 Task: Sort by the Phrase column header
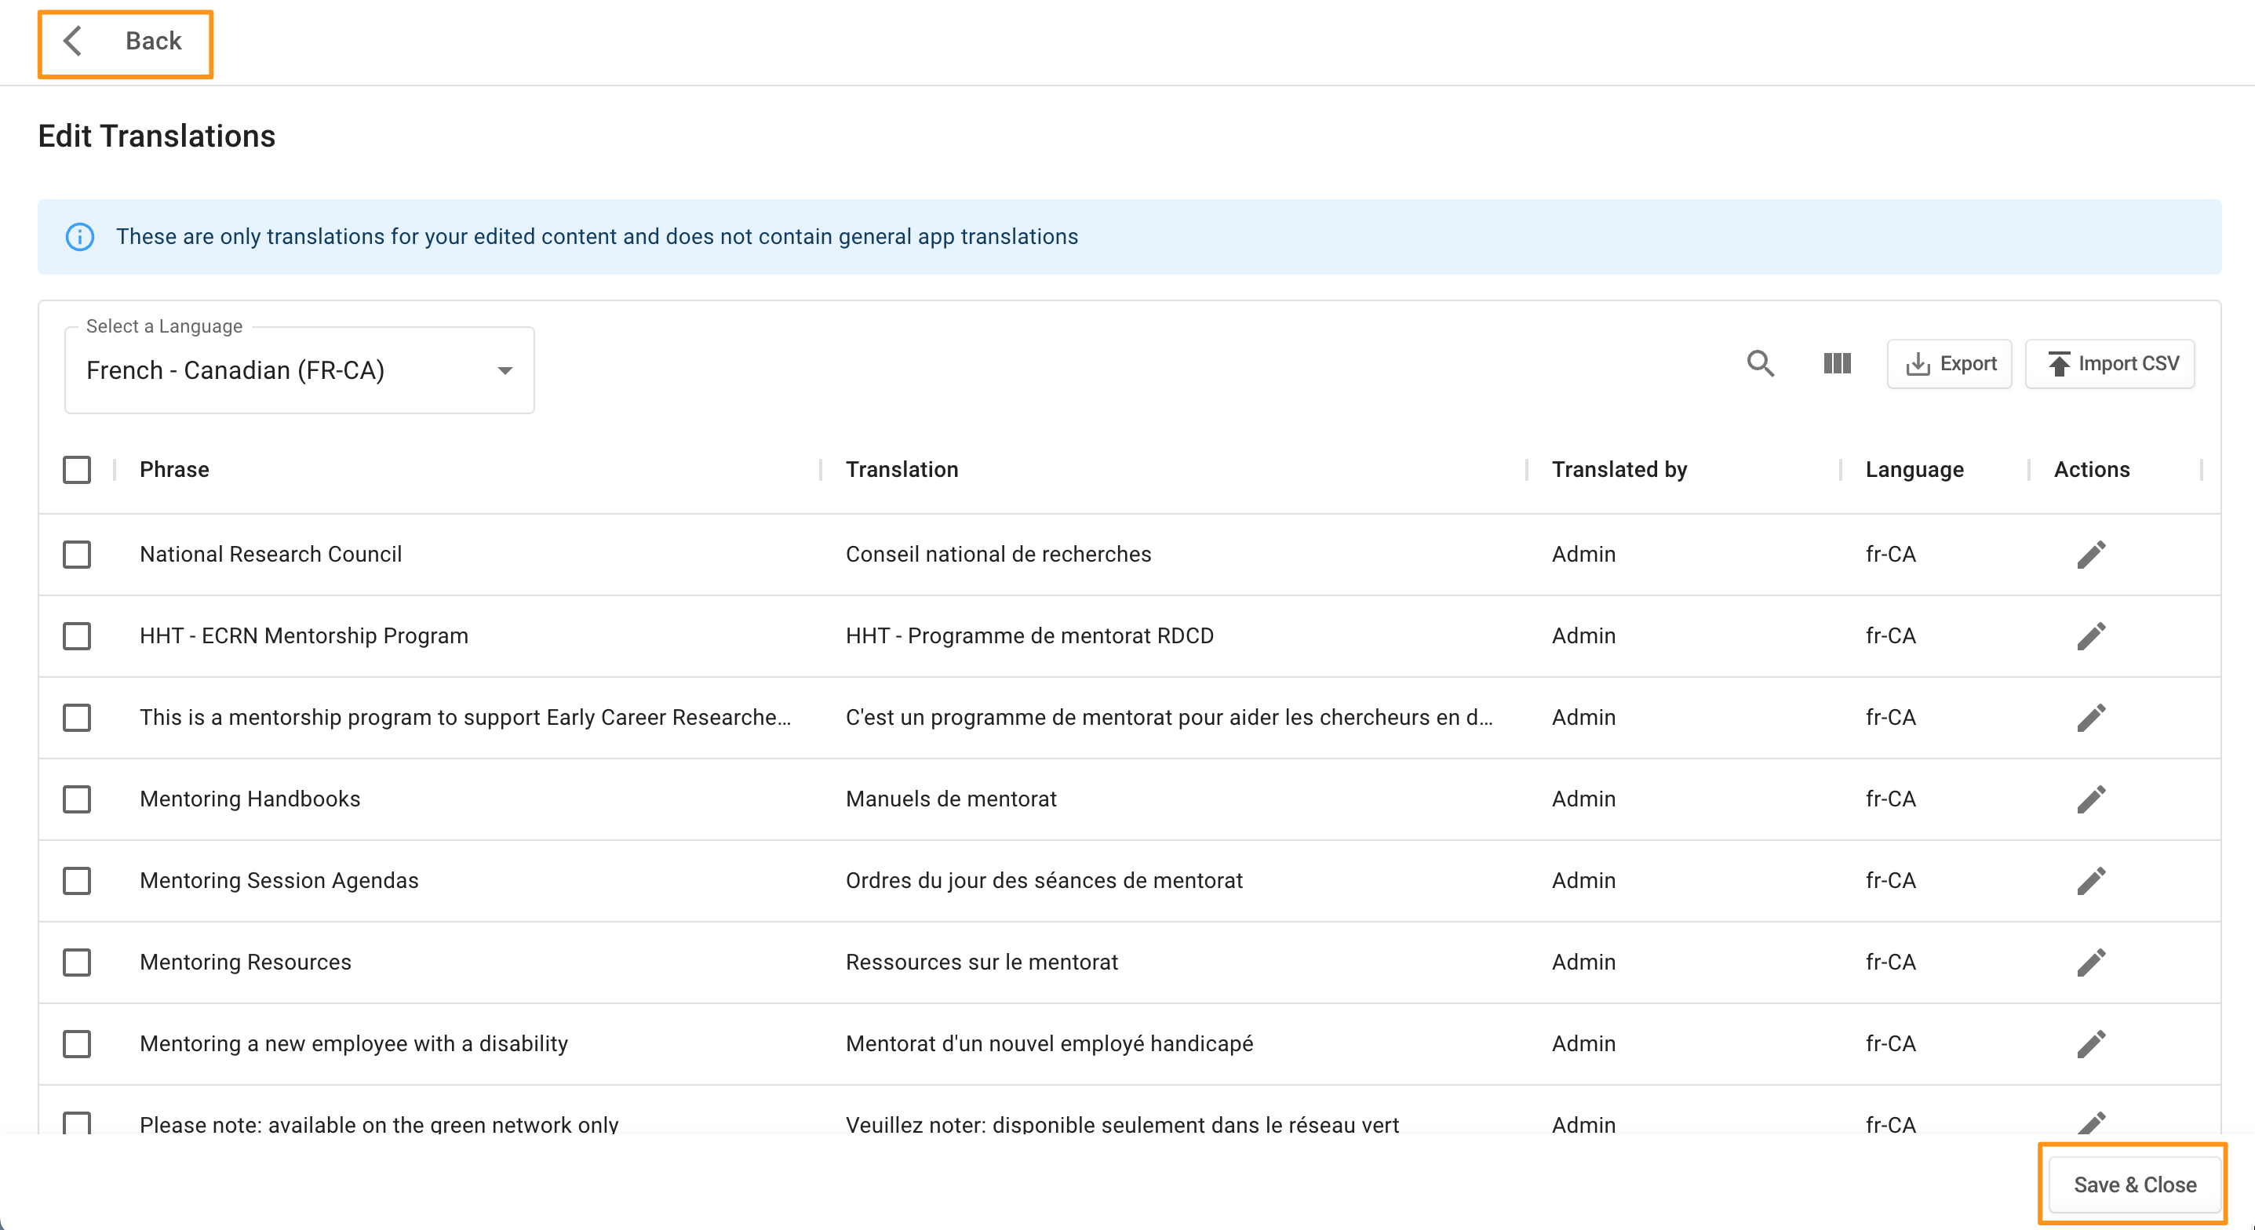[x=174, y=470]
